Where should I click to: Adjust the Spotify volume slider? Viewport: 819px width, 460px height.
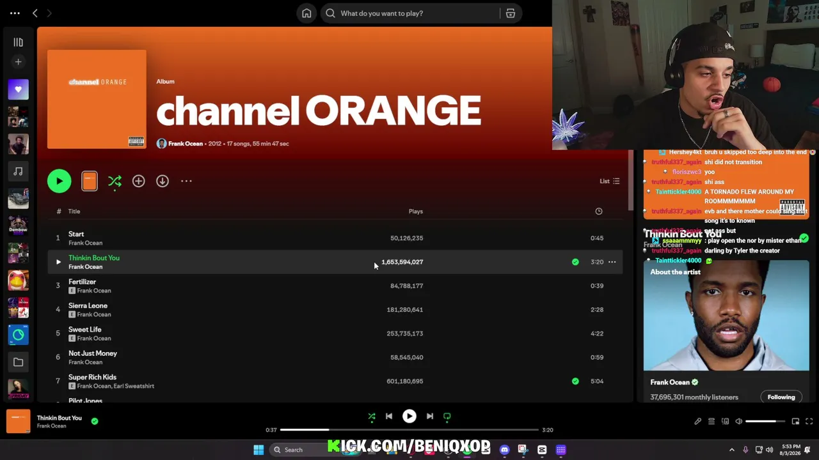(765, 422)
